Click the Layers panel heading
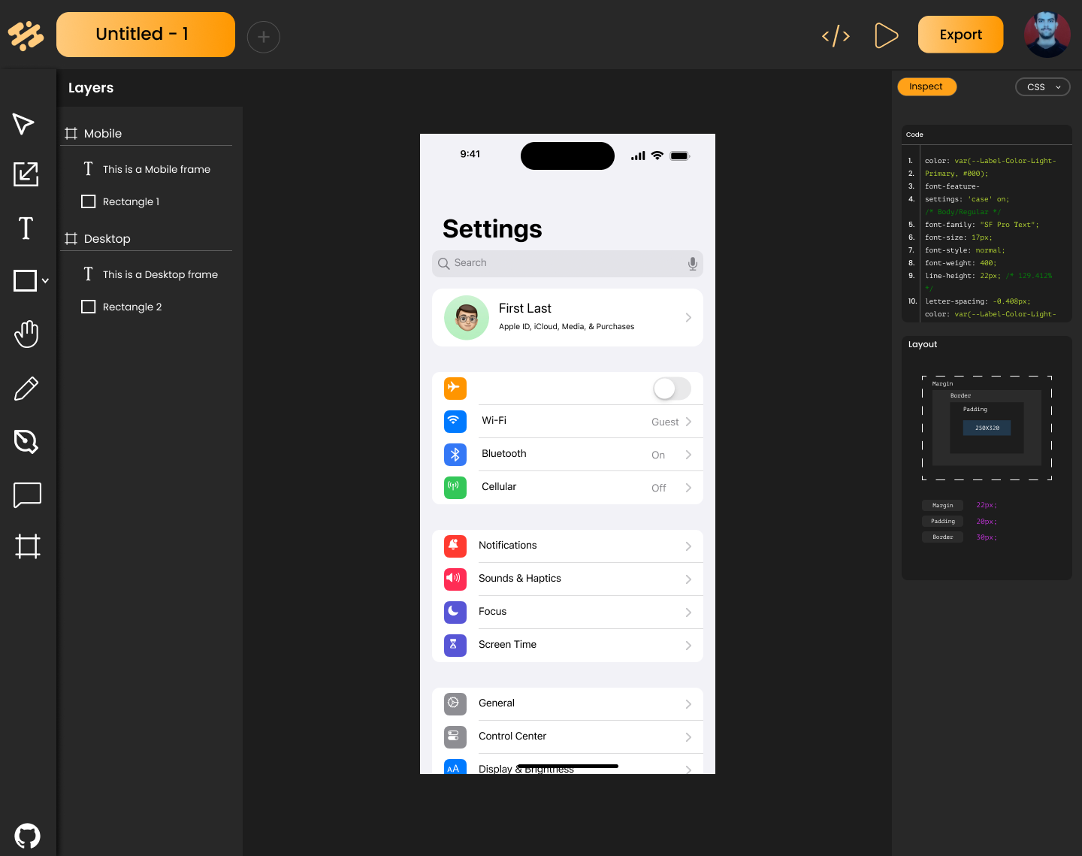1082x856 pixels. [91, 88]
